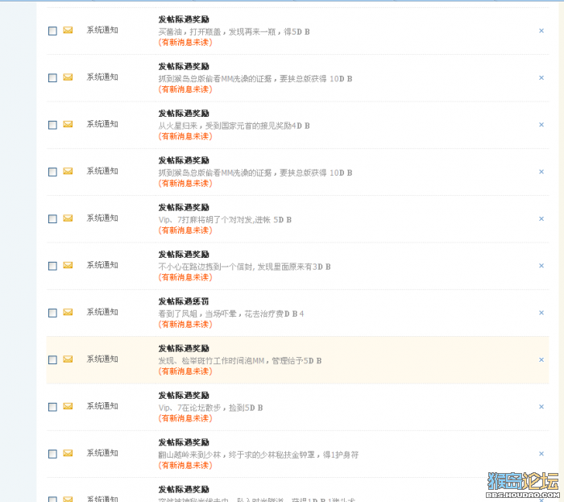
Task: Open 发帖际遇惩罚 message title
Action: coord(184,301)
